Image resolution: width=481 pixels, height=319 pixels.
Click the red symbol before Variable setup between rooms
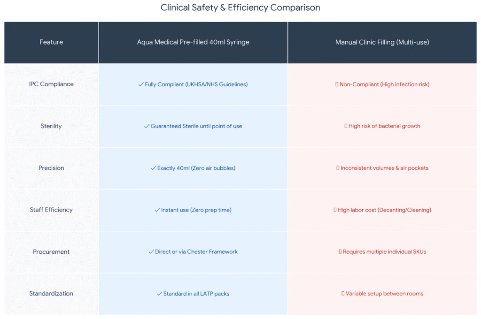coord(343,294)
